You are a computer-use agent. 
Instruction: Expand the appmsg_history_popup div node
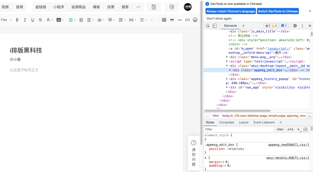[x=227, y=79]
